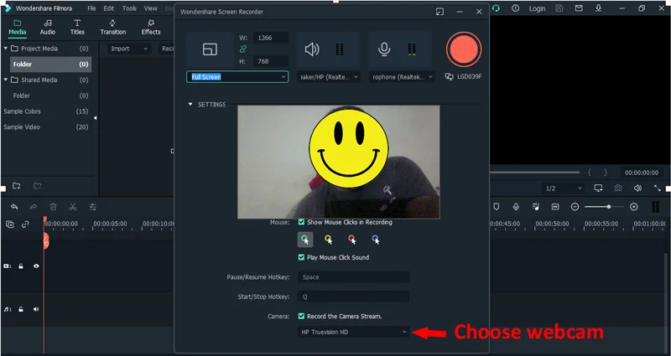
Task: Click the marker shield icon in timeline
Action: point(496,206)
